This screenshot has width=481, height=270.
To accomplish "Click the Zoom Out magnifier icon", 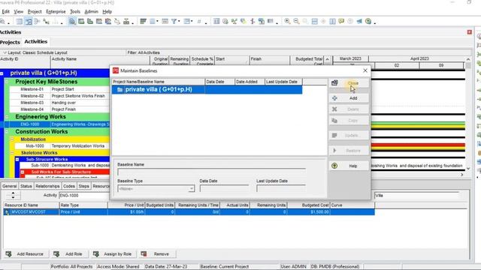I will click(x=296, y=21).
